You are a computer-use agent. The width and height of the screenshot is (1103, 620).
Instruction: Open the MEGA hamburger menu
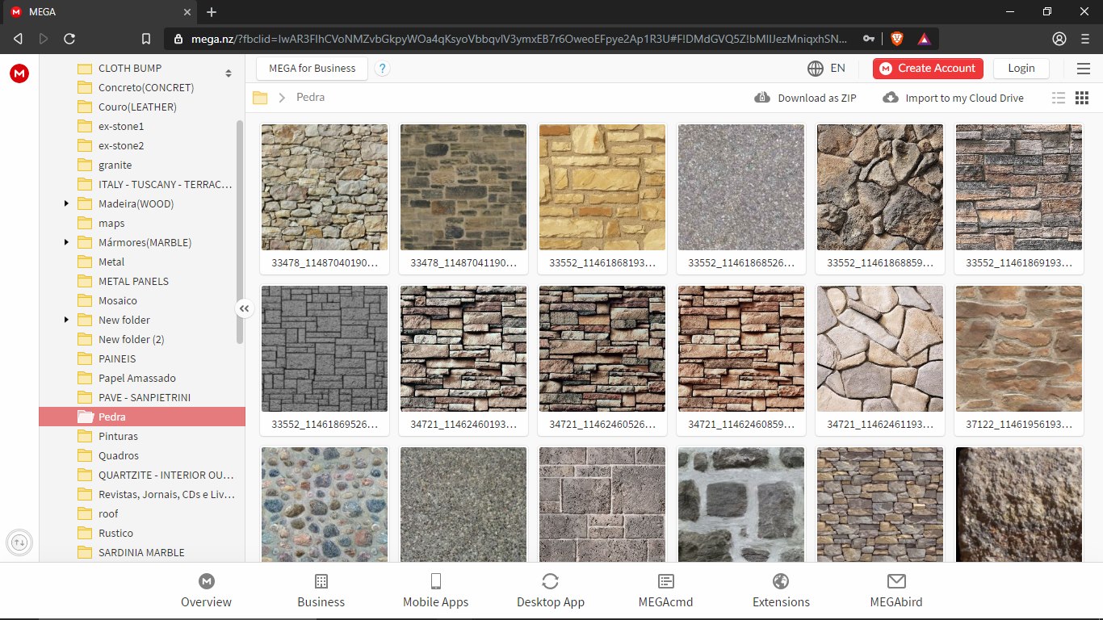pyautogui.click(x=1083, y=68)
